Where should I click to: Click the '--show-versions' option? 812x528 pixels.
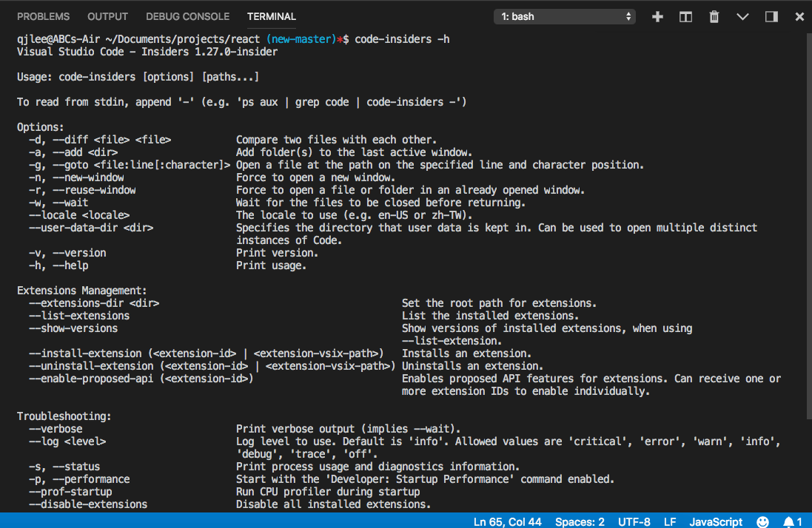(73, 328)
